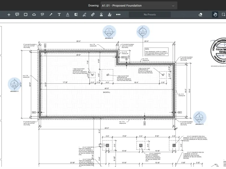Open the elevation 6 link marker
Image resolution: width=226 pixels, height=169 pixels.
[x=200, y=118]
